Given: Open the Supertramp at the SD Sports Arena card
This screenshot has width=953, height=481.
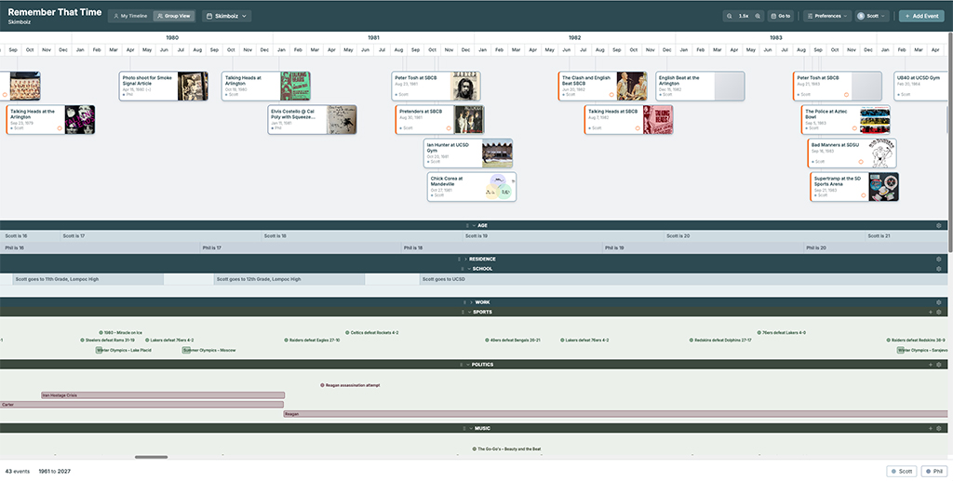Looking at the screenshot, I should (x=854, y=186).
